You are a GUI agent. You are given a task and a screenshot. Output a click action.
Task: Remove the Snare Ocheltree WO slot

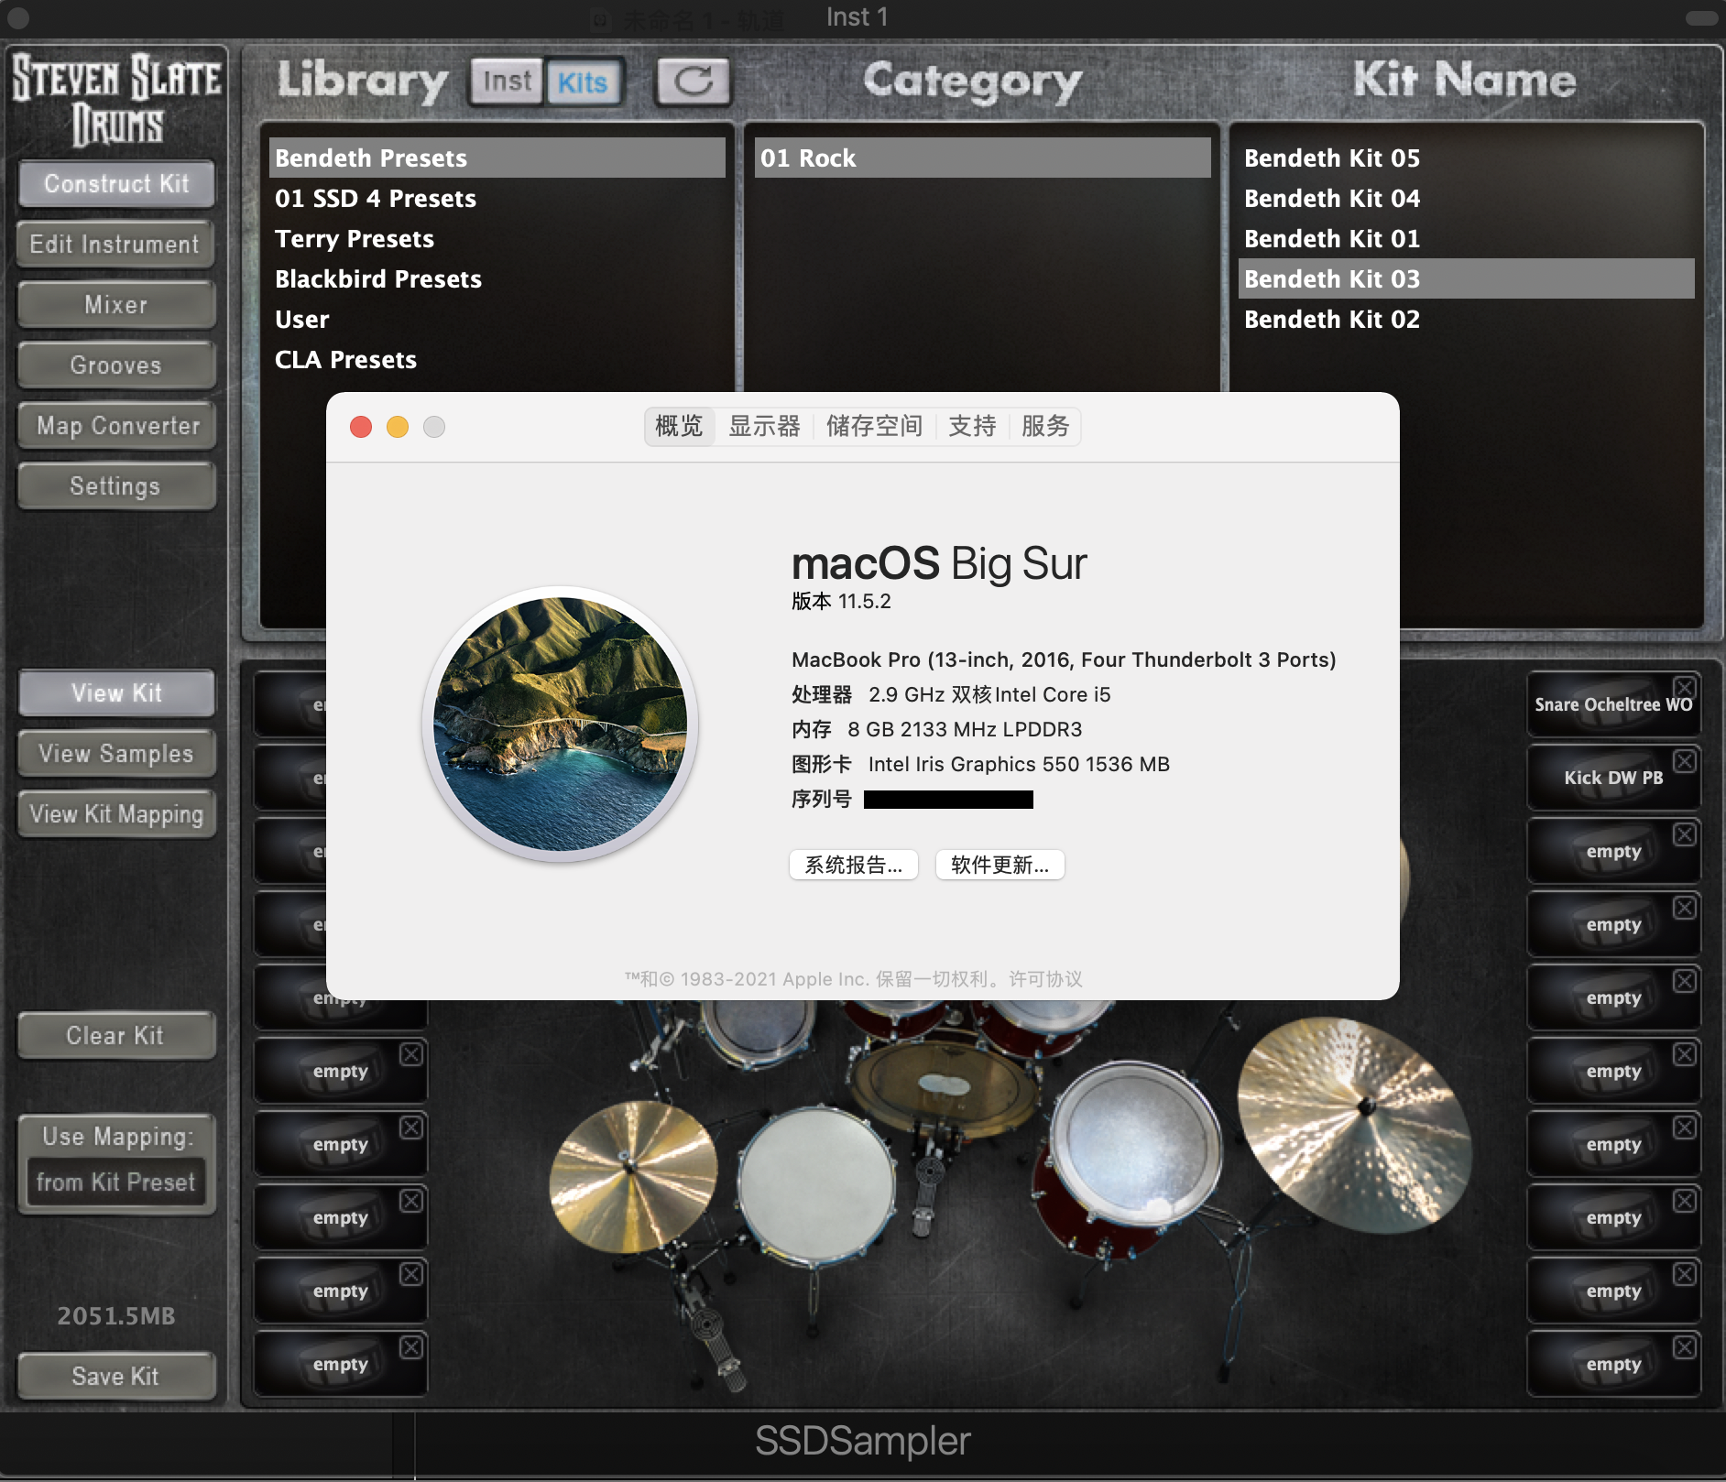[1684, 688]
